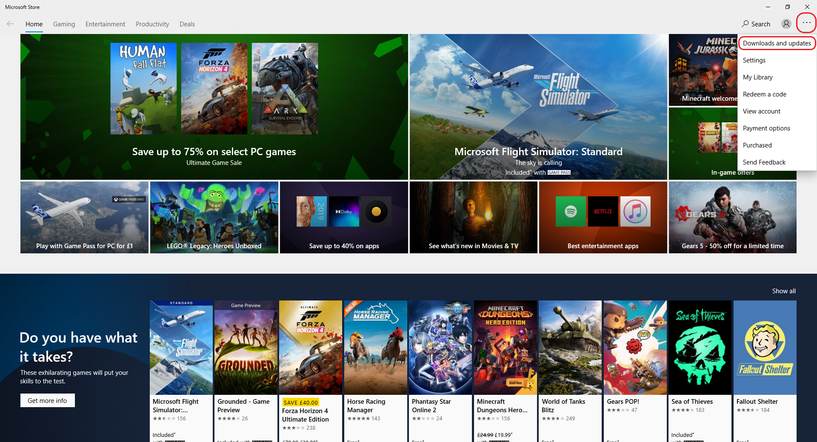Image resolution: width=817 pixels, height=442 pixels.
Task: Open Forza Horizon 4 Ultimate Edition card
Action: (x=311, y=371)
